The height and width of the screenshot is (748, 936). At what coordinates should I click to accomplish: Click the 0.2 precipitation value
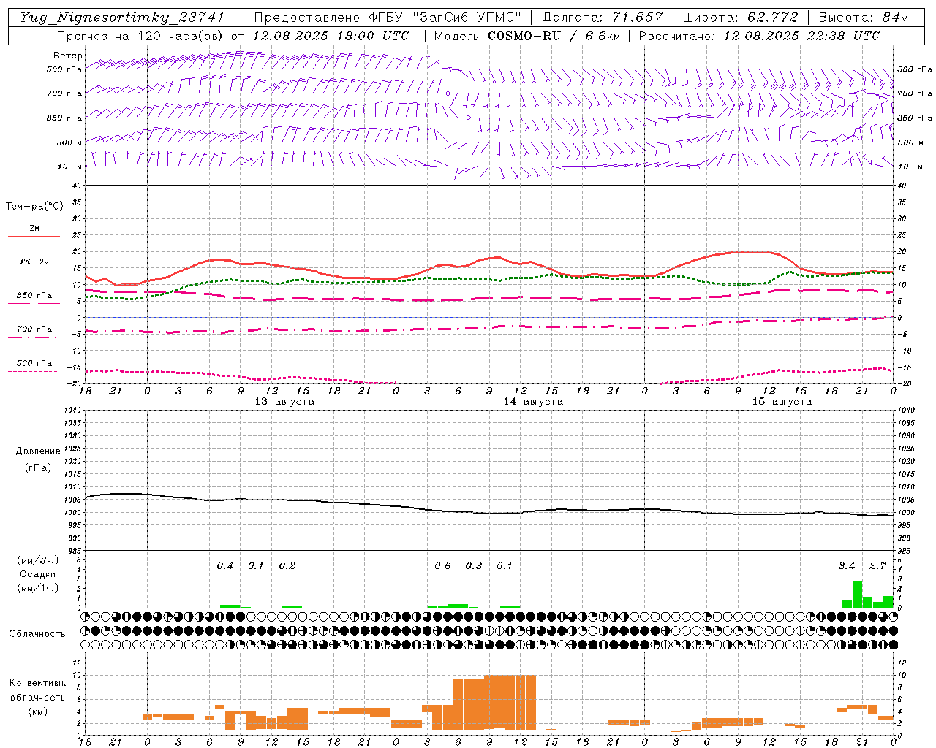(287, 566)
